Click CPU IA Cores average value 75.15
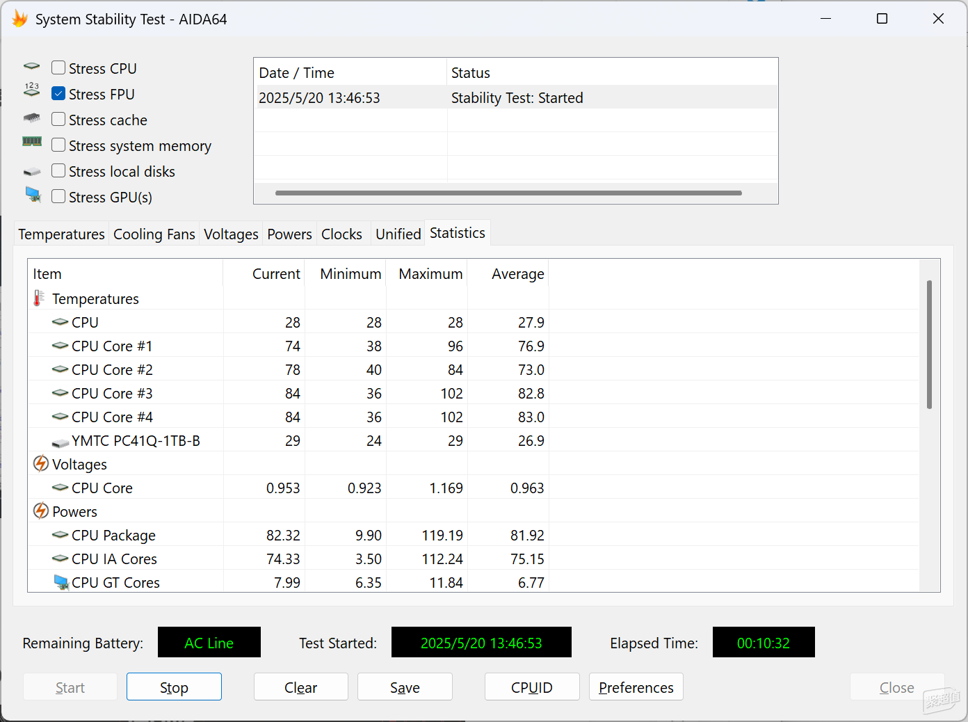 click(x=527, y=559)
